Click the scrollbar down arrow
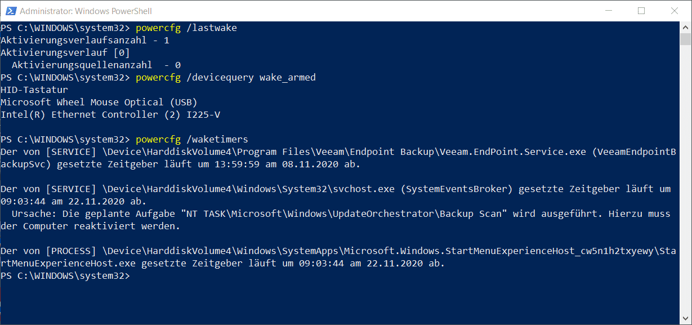The height and width of the screenshot is (325, 692). click(x=685, y=319)
